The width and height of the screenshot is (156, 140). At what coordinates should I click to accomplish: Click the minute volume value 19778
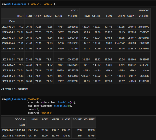coord(91,136)
